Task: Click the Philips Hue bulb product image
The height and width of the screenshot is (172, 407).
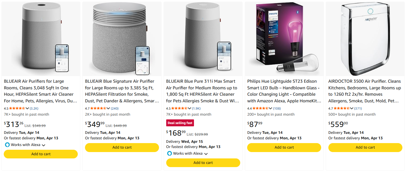Action: [284, 38]
